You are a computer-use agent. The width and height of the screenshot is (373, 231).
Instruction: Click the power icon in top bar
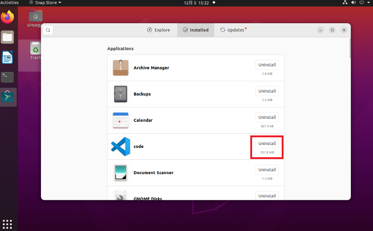tap(362, 3)
